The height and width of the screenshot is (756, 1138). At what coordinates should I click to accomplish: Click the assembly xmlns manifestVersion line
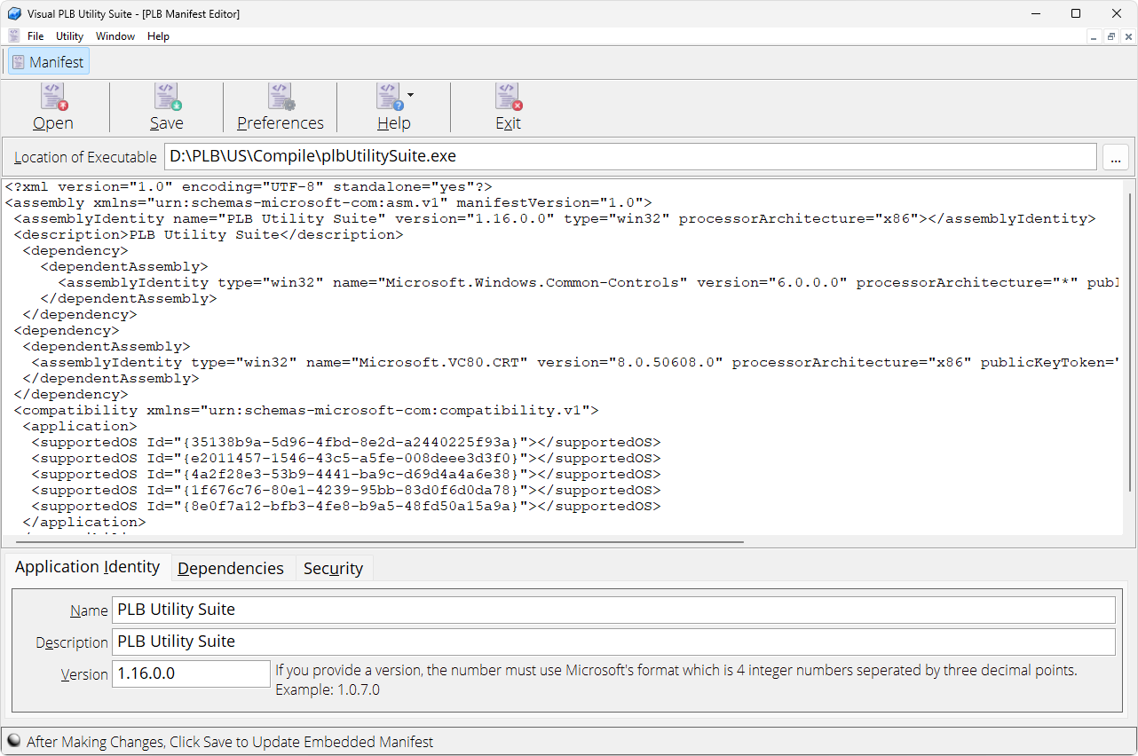click(x=328, y=202)
